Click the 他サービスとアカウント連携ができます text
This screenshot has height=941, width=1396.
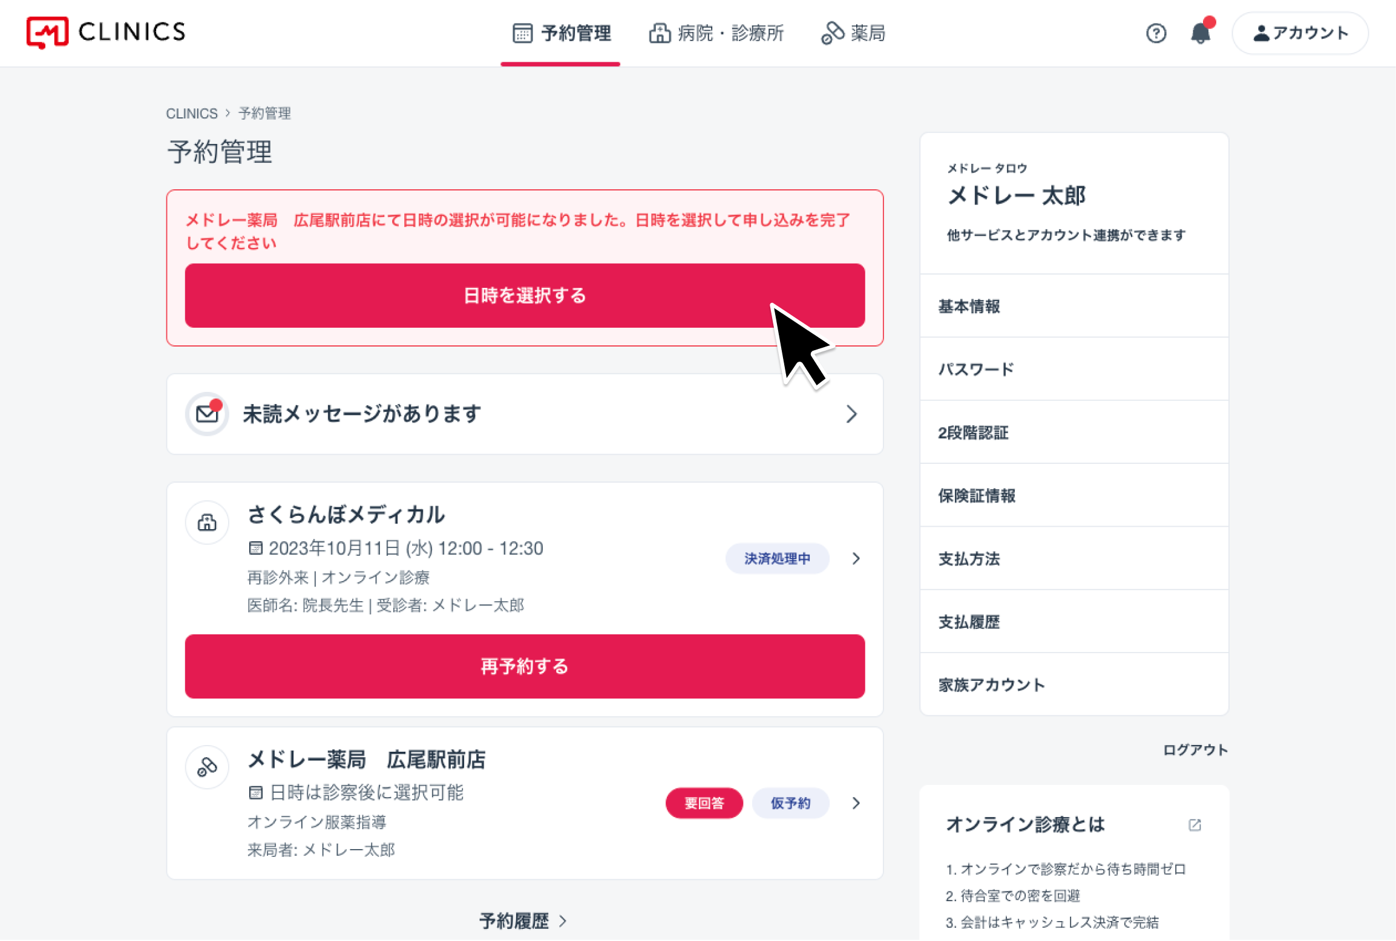(x=1066, y=235)
